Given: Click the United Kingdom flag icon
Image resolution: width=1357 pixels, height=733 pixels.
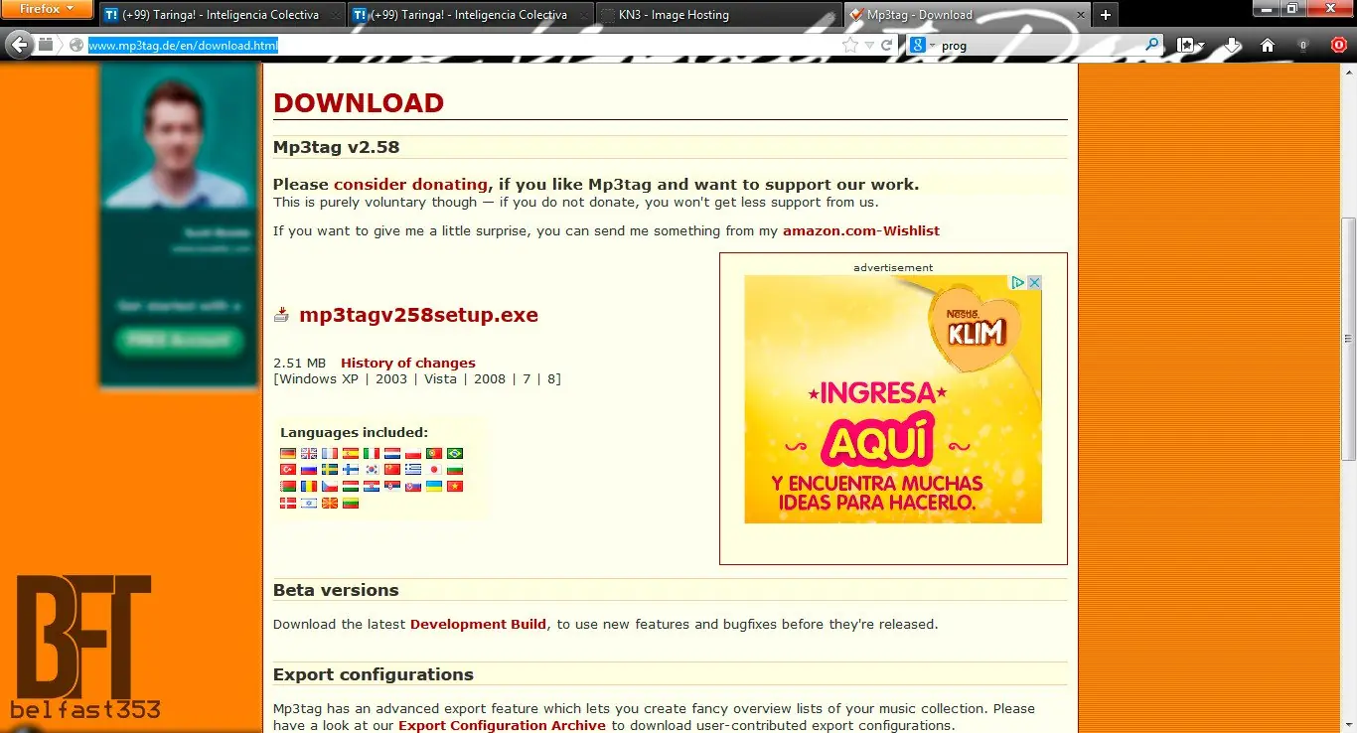Looking at the screenshot, I should click(309, 454).
